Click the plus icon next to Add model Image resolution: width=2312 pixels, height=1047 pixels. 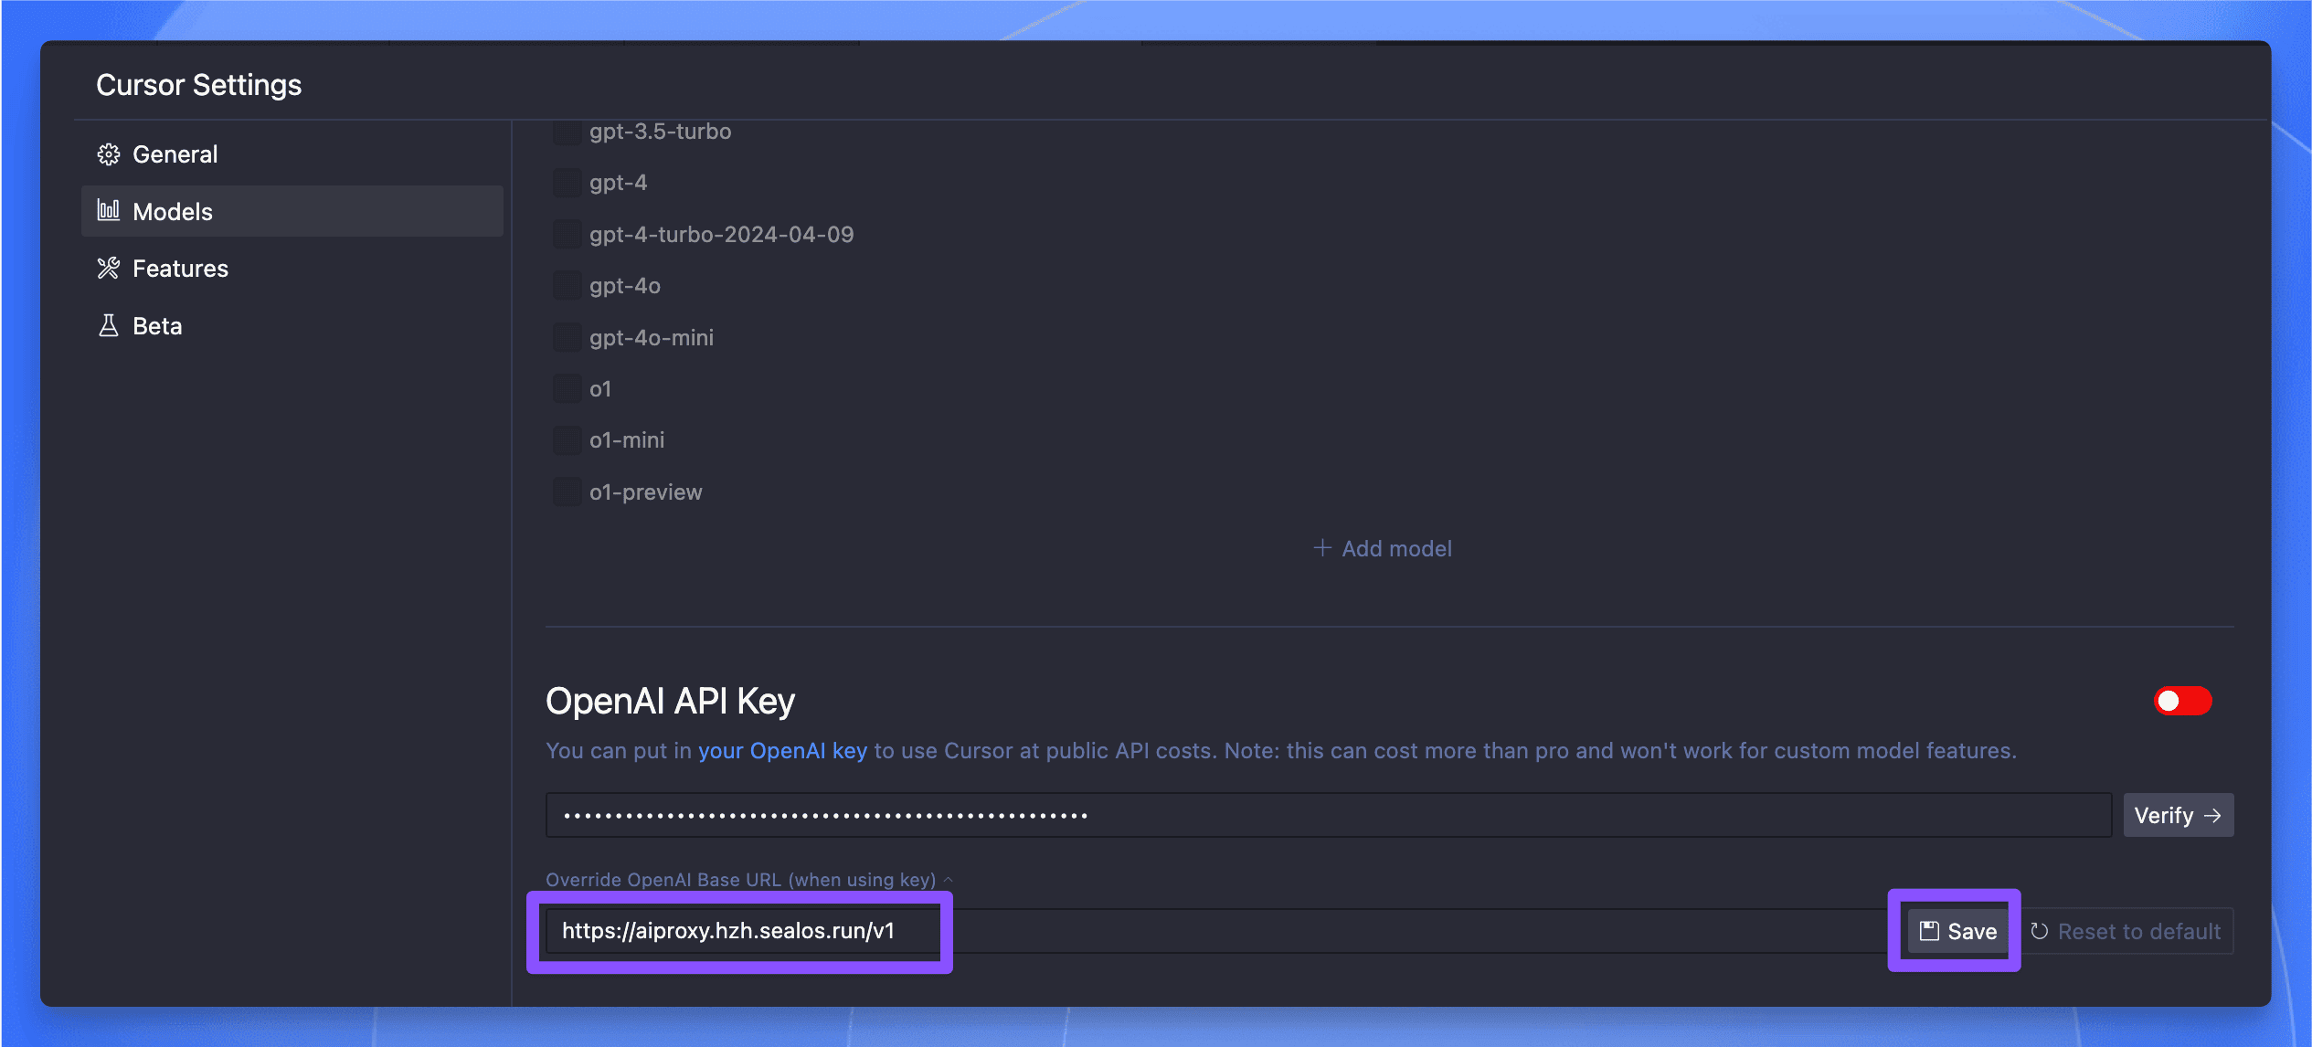pos(1322,547)
